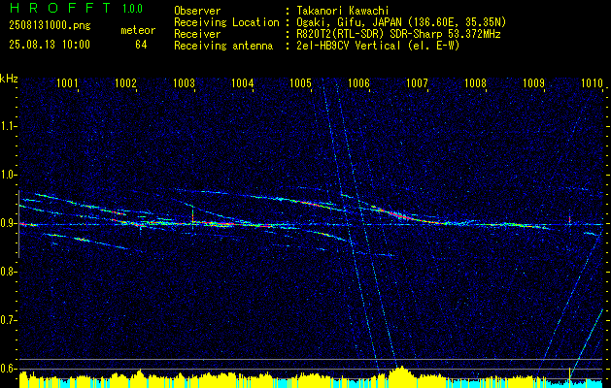The image size is (611, 388).
Task: Click the 0.9 kHz frequency label
Action: coord(8,223)
